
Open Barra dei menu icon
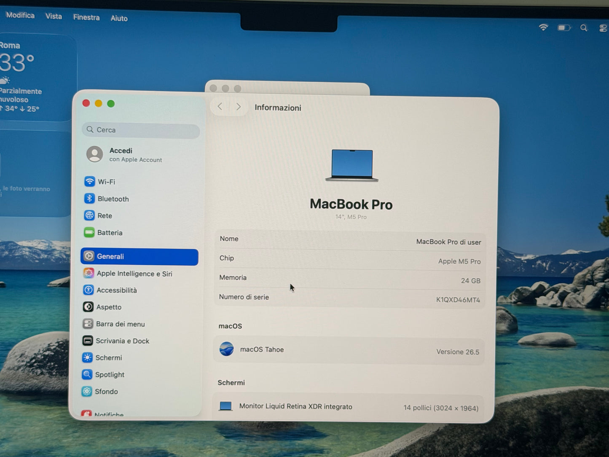click(x=88, y=324)
